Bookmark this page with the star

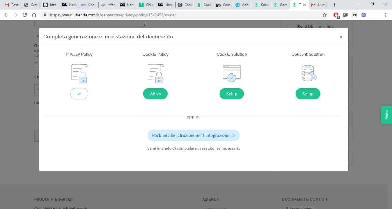325,15
